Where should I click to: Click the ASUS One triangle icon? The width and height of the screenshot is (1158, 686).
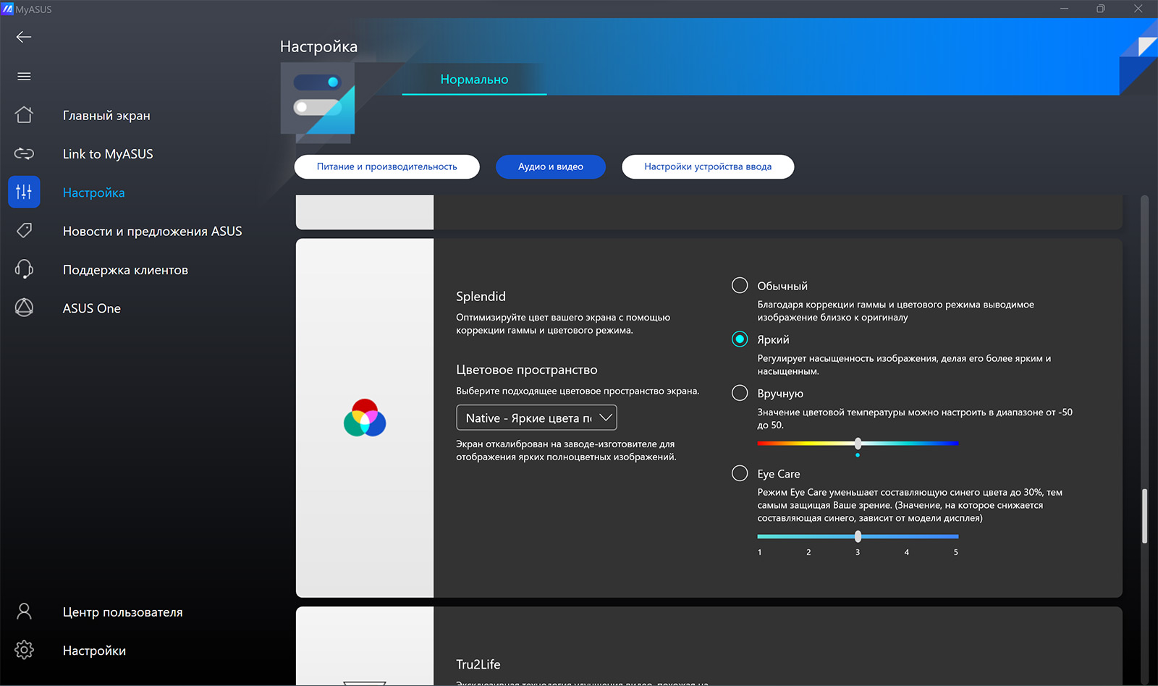click(24, 308)
